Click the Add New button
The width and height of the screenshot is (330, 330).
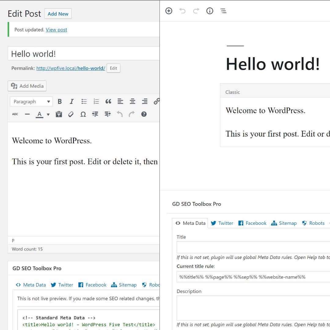tap(58, 14)
